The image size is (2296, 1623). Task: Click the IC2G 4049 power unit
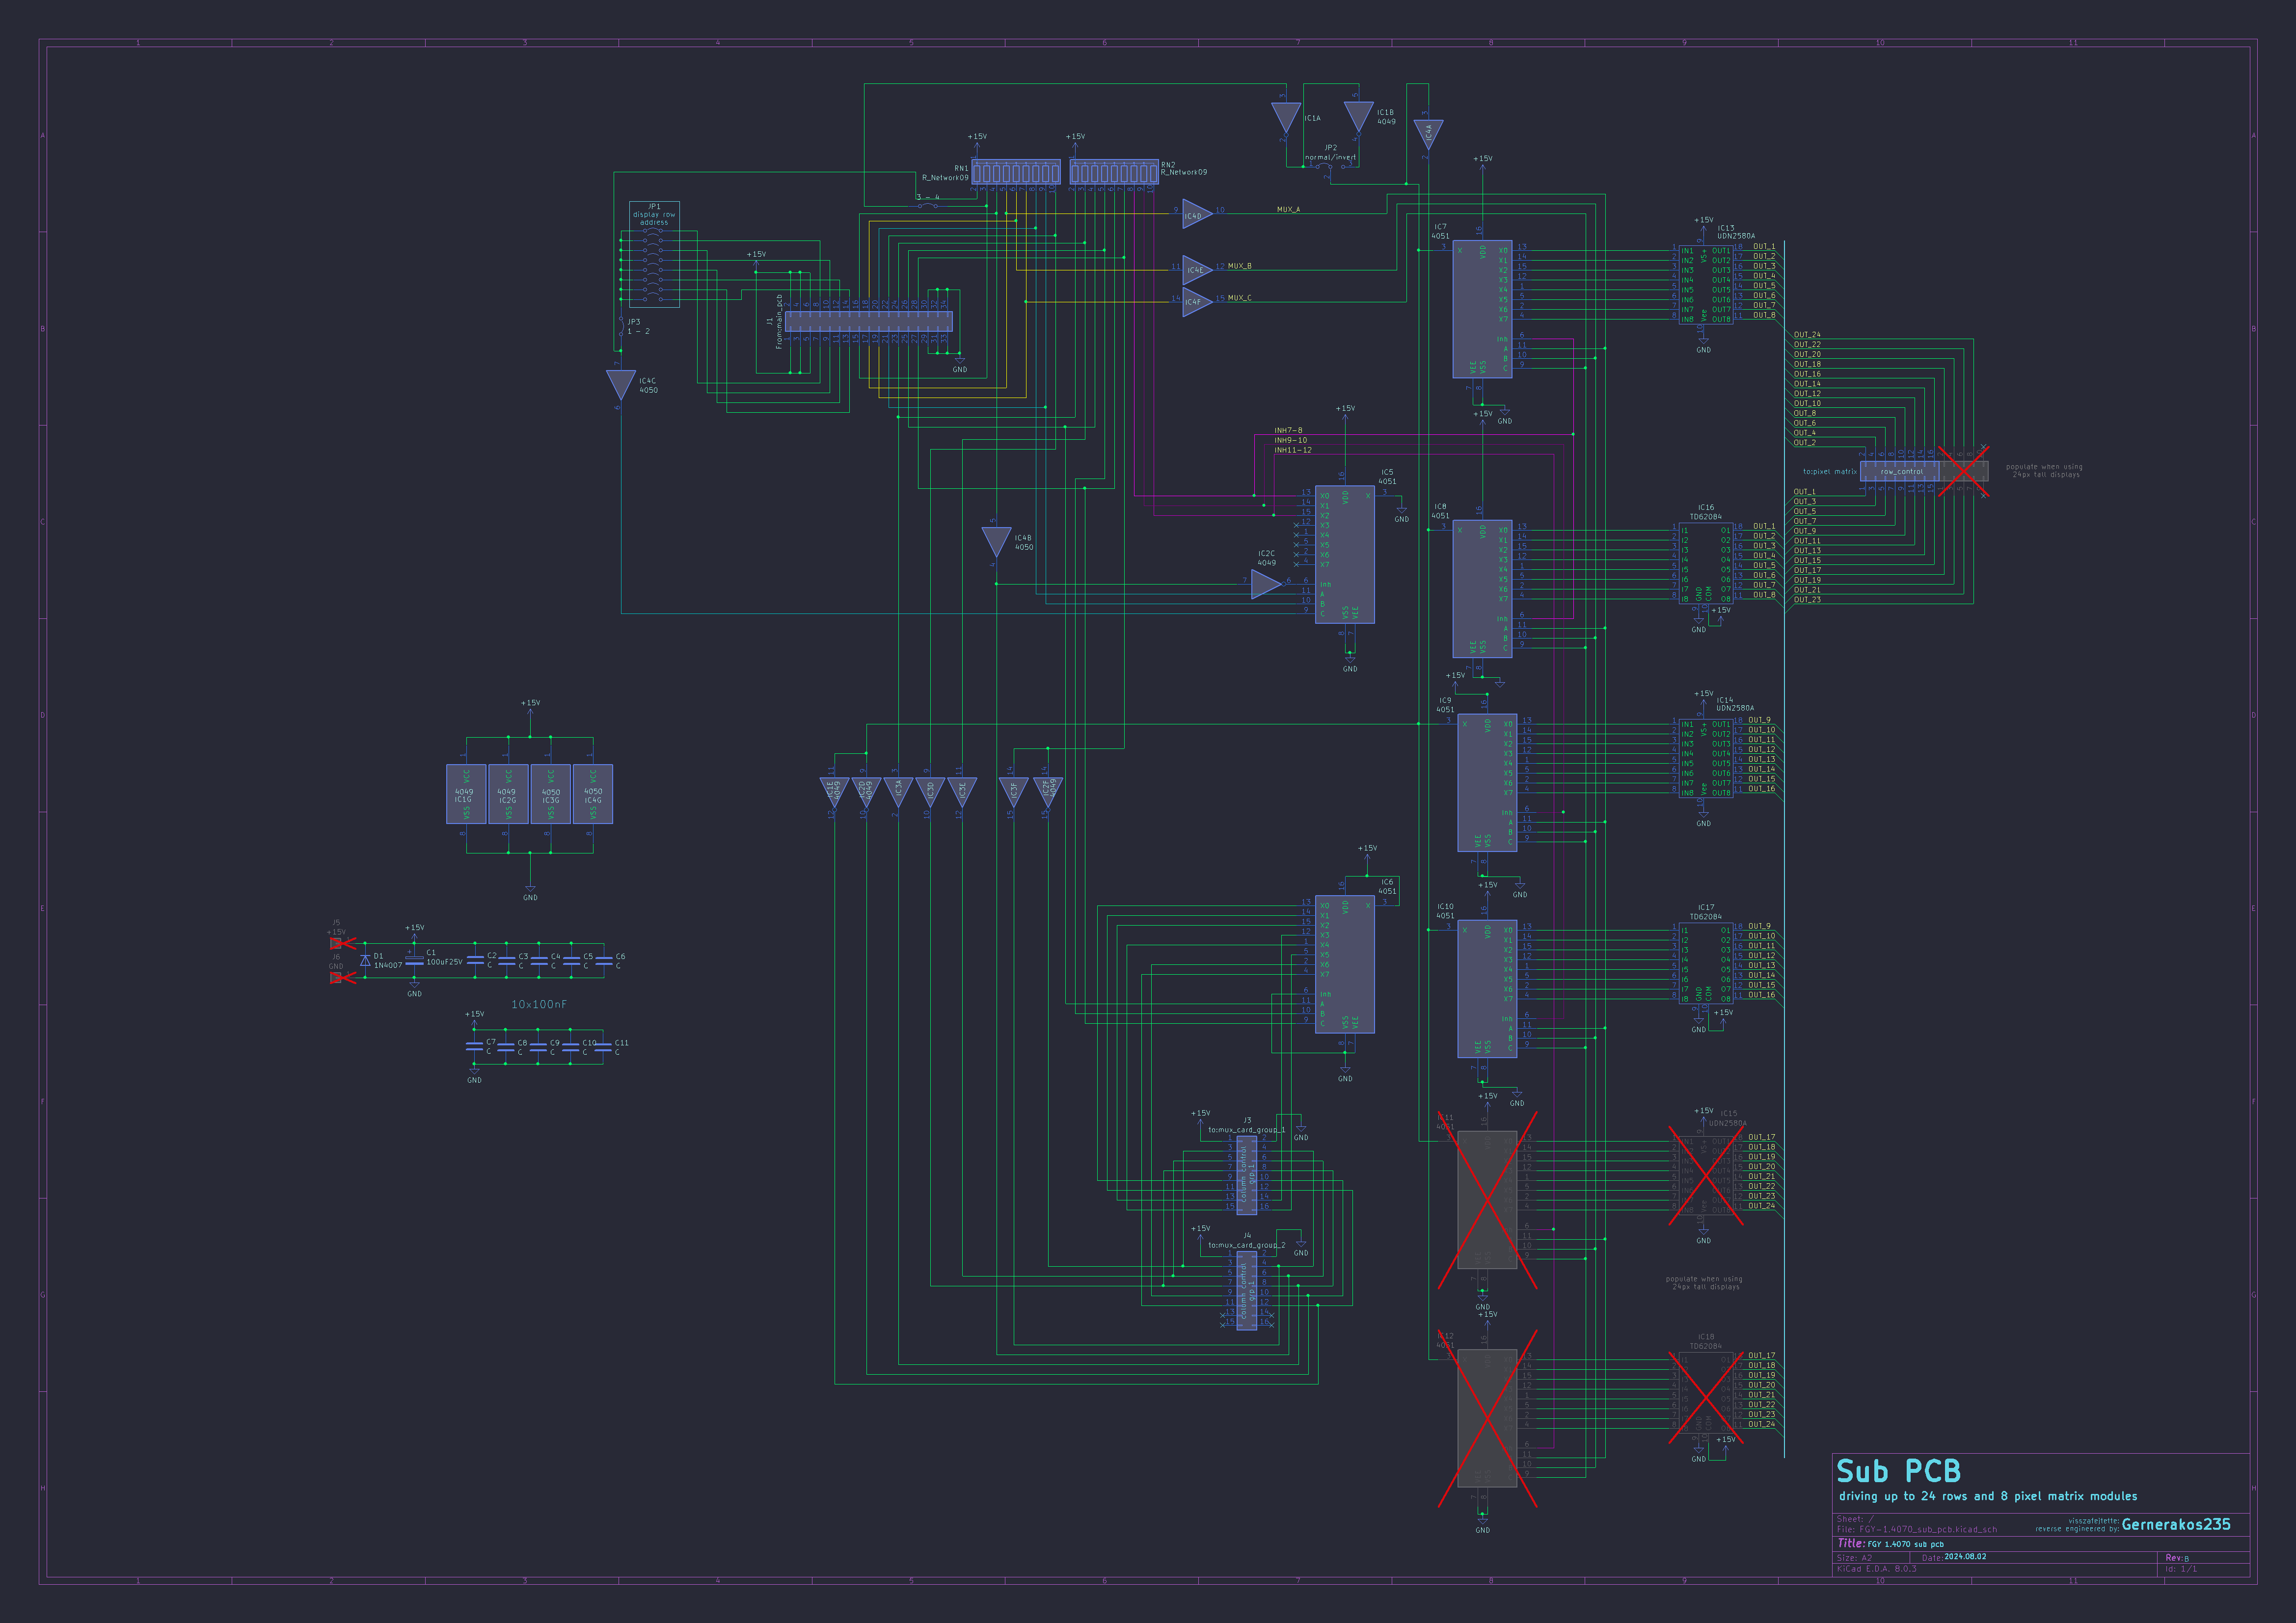508,794
